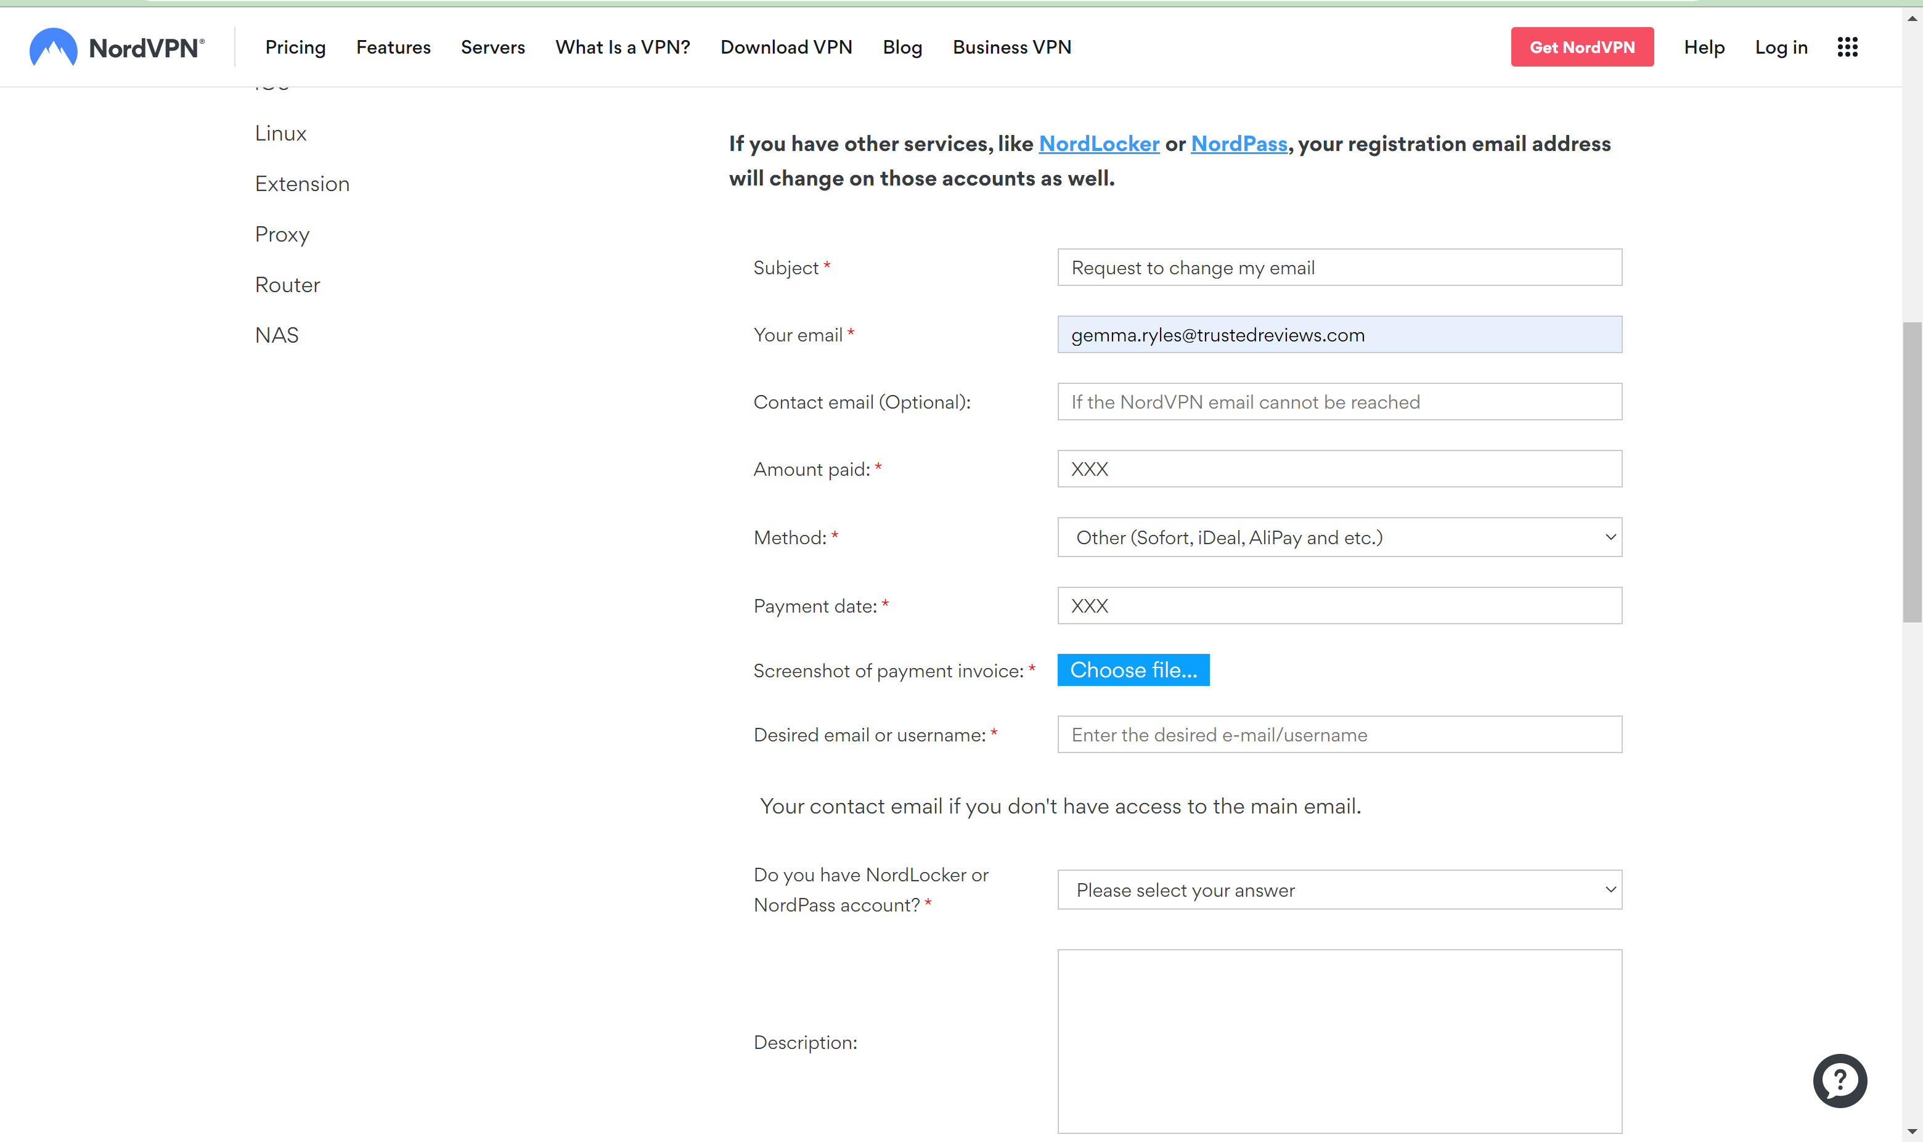
Task: Open the help chat bubble icon
Action: point(1840,1080)
